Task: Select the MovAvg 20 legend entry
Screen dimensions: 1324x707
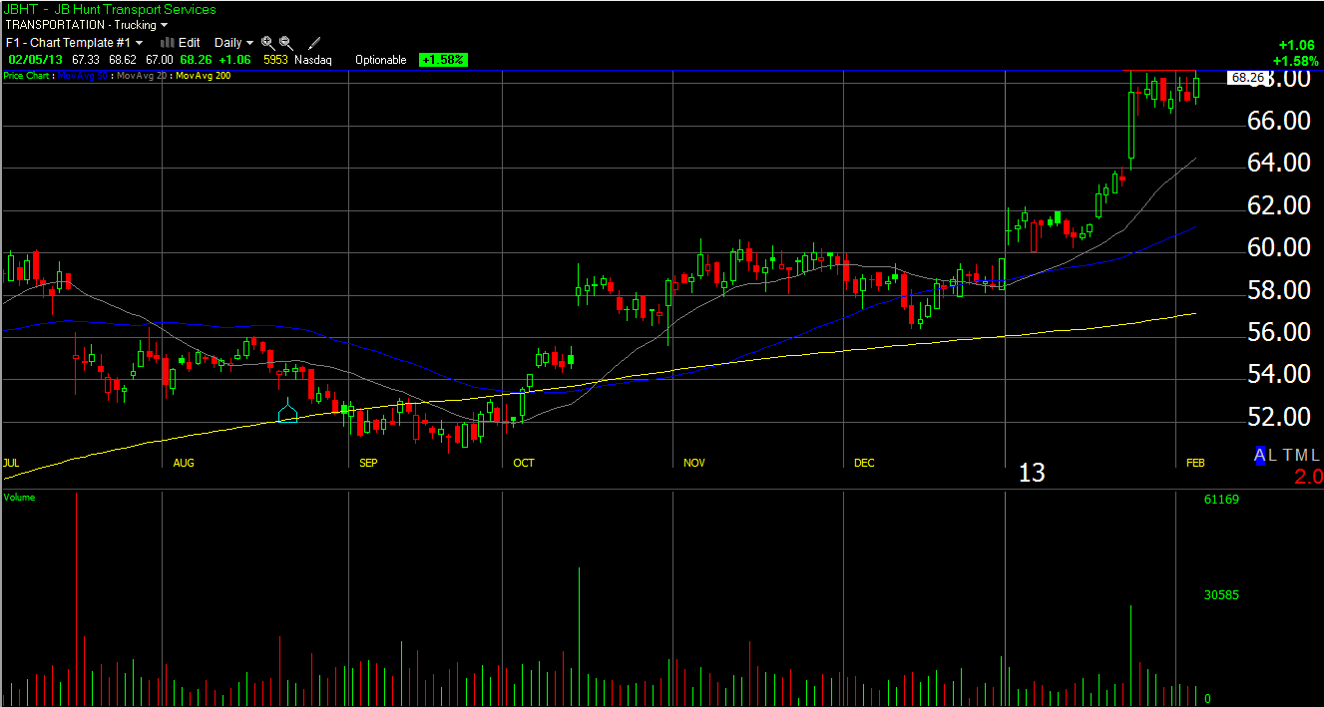Action: tap(142, 75)
